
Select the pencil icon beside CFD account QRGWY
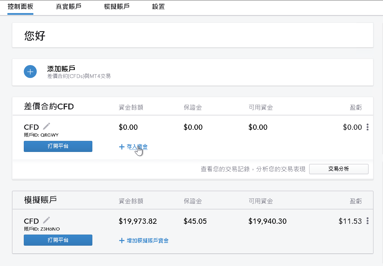pyautogui.click(x=46, y=126)
